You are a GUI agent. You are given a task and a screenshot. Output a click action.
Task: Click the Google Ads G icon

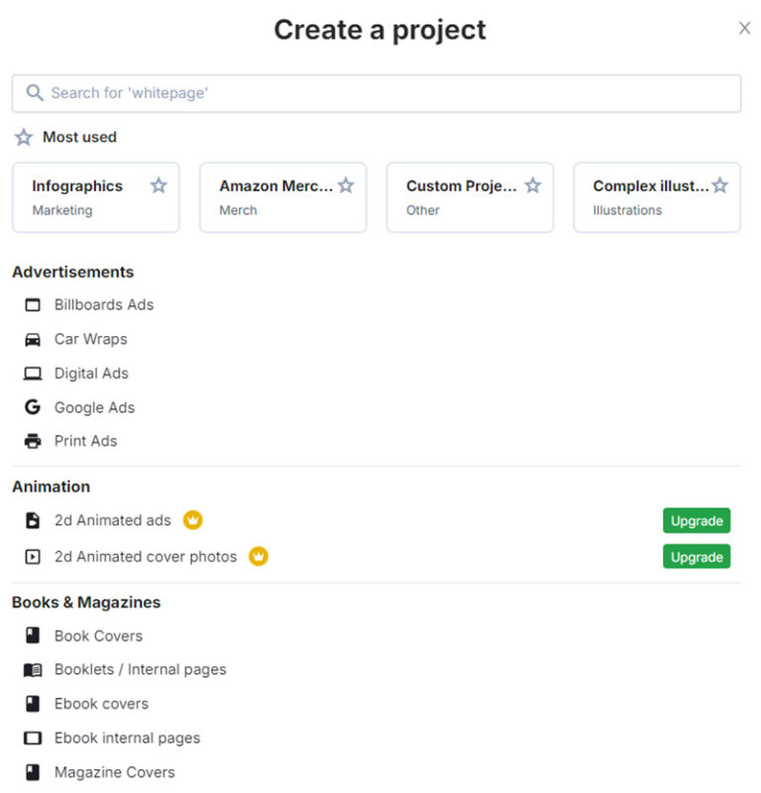pyautogui.click(x=33, y=407)
